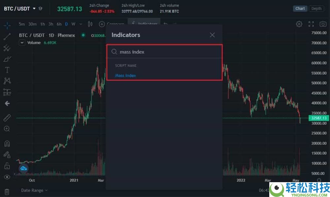
Task: Activate the ruler measure tool
Action: point(7,118)
